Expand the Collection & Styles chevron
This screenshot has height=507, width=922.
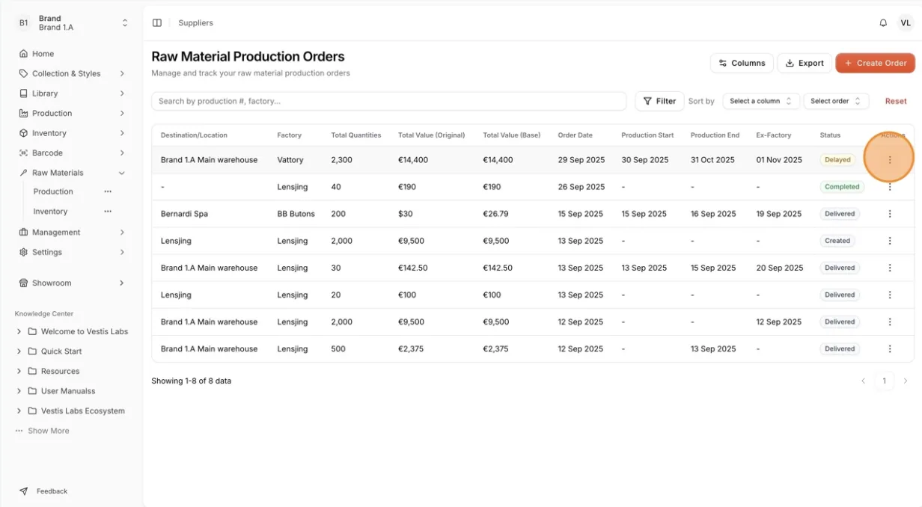click(122, 74)
